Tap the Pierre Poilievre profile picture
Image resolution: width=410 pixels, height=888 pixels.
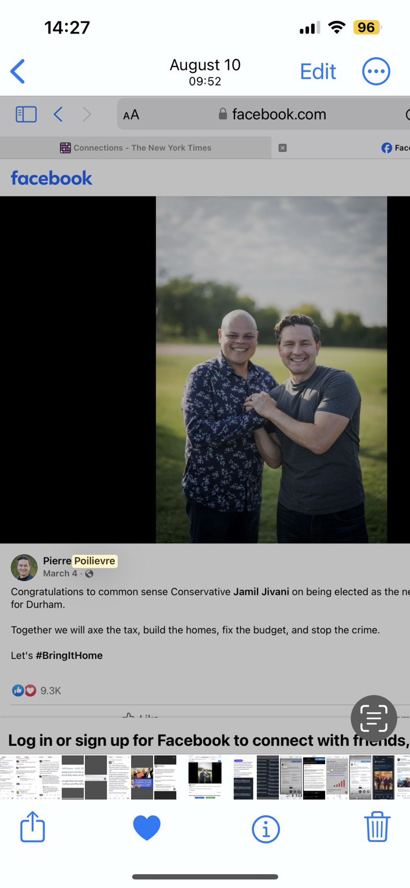point(24,568)
